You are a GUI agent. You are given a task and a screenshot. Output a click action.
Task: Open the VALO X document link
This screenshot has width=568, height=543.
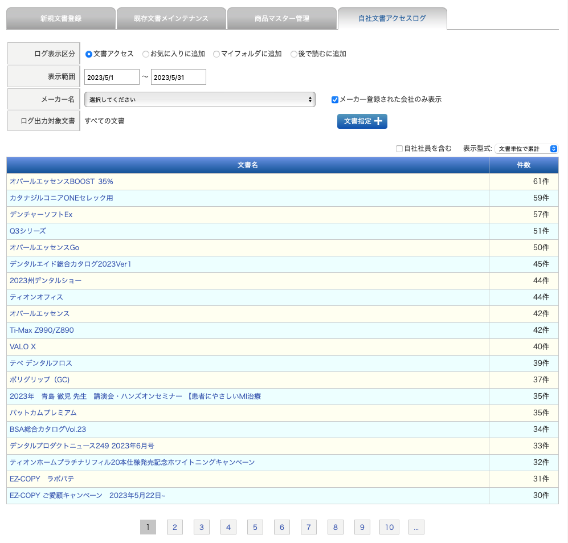pyautogui.click(x=23, y=347)
